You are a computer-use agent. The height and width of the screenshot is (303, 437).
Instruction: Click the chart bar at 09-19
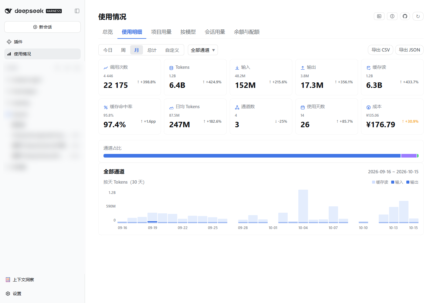(x=152, y=218)
